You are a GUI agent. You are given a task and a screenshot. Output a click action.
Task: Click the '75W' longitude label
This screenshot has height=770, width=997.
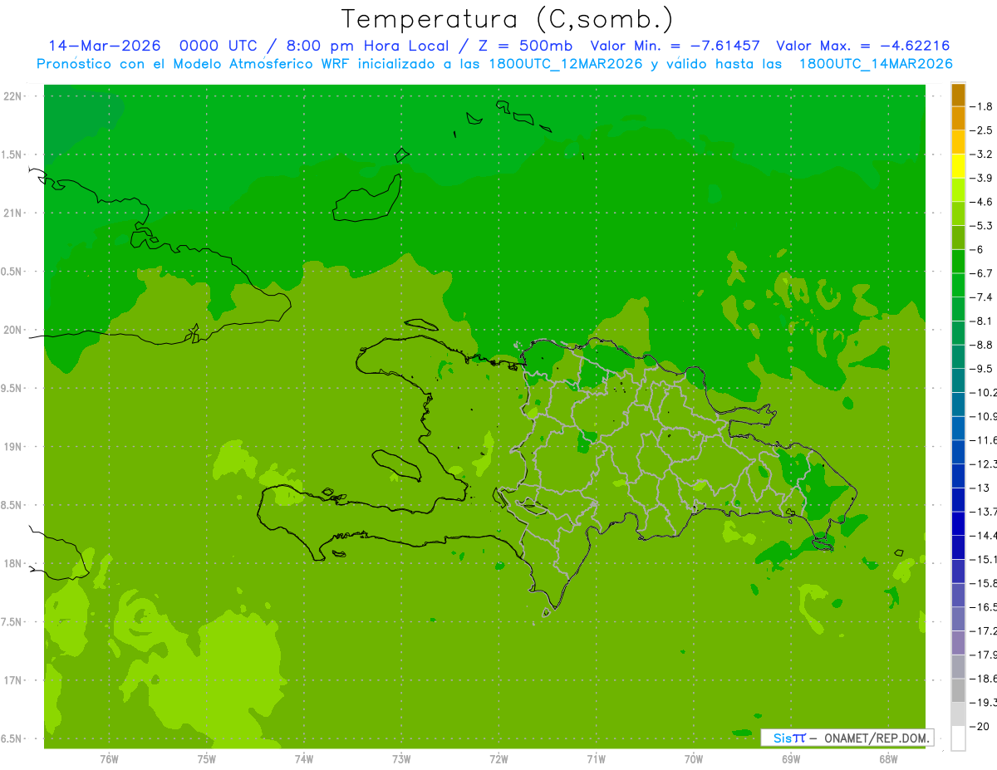(207, 759)
